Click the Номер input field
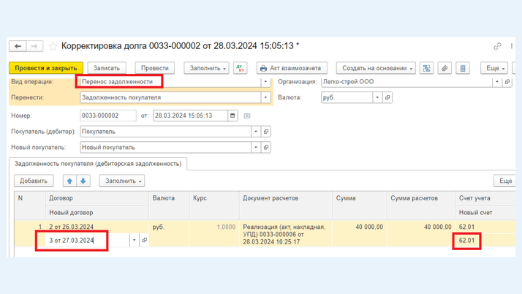 (x=107, y=116)
